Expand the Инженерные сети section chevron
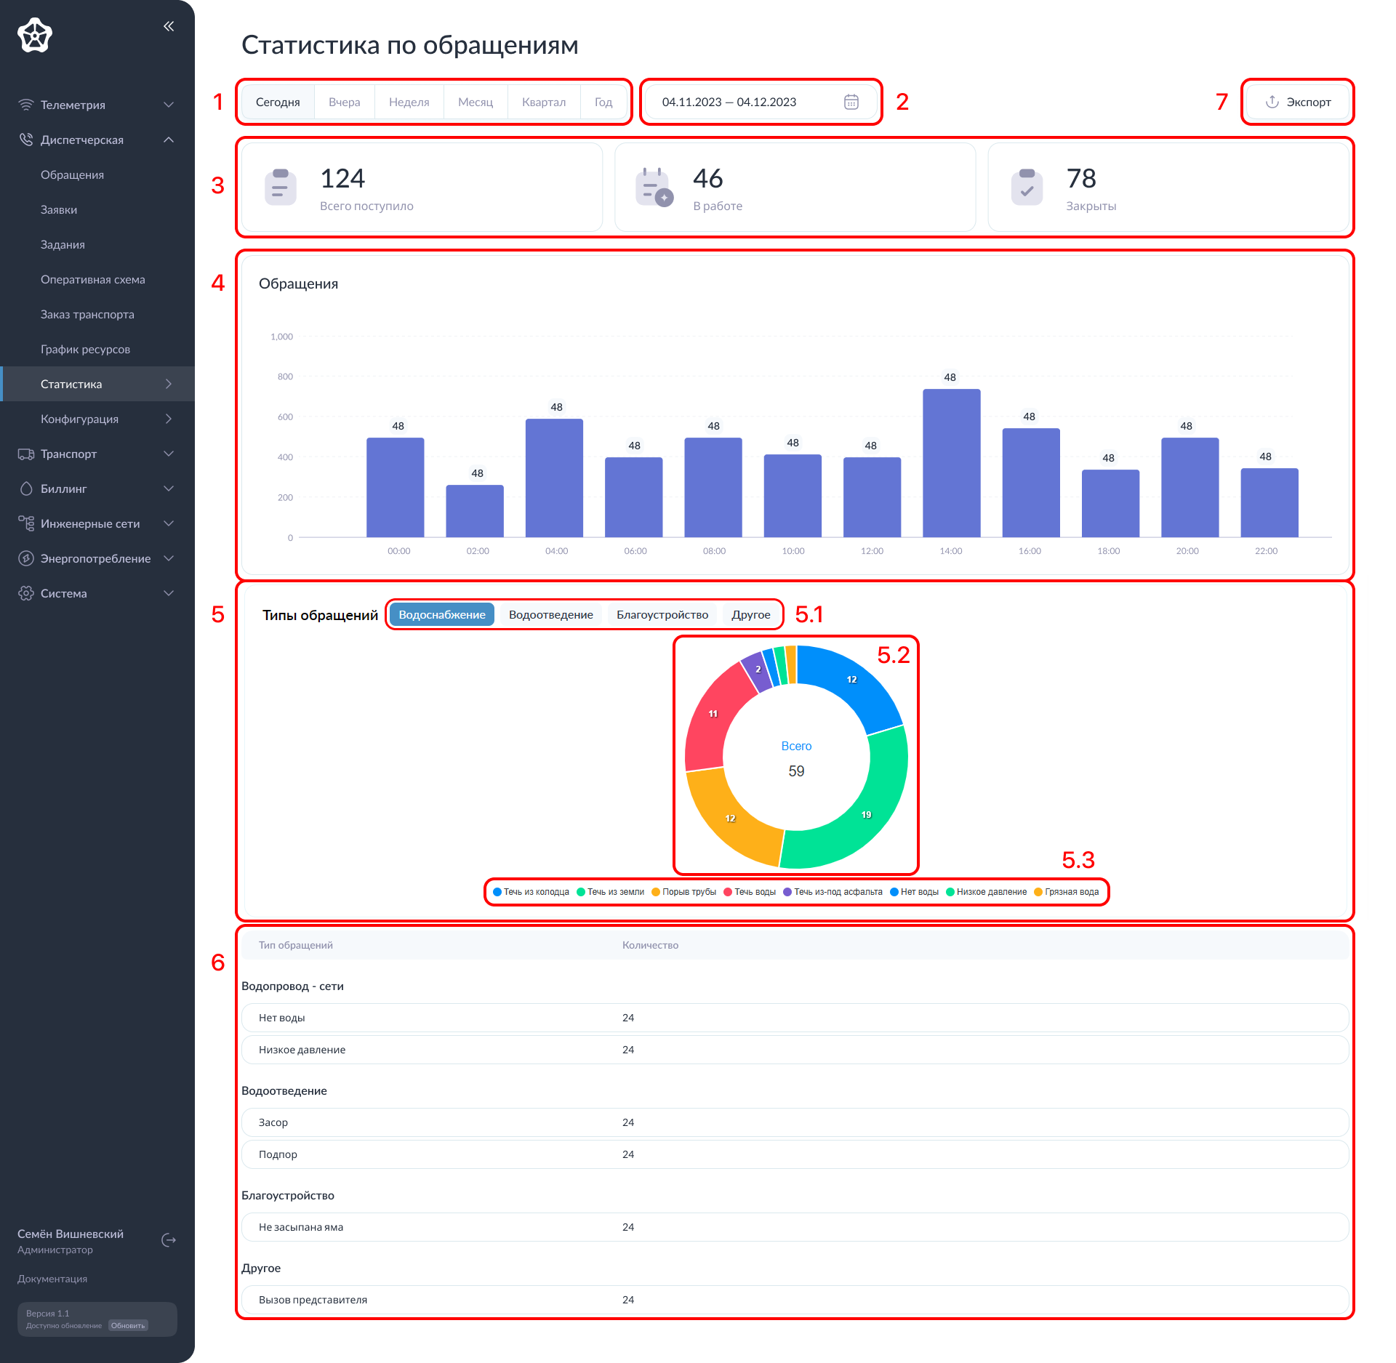 point(169,523)
